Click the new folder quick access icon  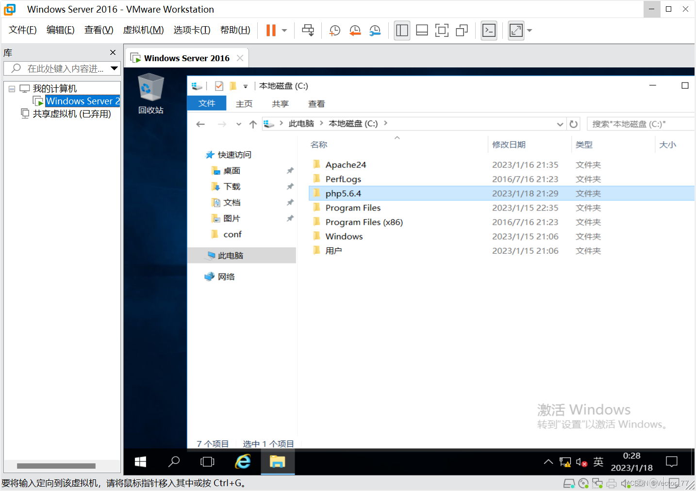(x=232, y=86)
